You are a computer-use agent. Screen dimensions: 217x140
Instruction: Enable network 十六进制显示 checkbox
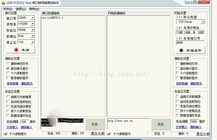pyautogui.click(x=177, y=73)
